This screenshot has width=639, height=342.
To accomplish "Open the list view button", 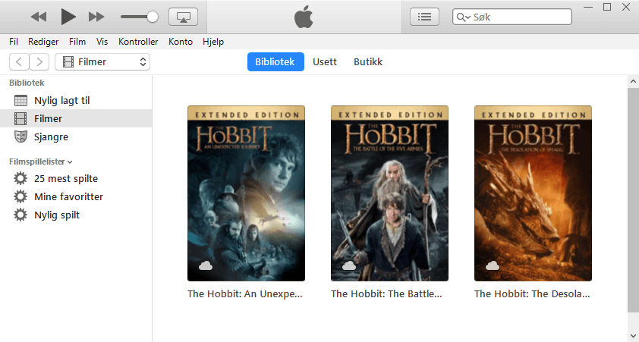I will coord(424,16).
